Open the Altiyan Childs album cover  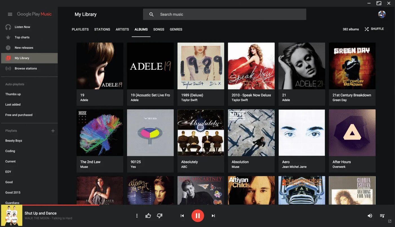click(x=251, y=190)
